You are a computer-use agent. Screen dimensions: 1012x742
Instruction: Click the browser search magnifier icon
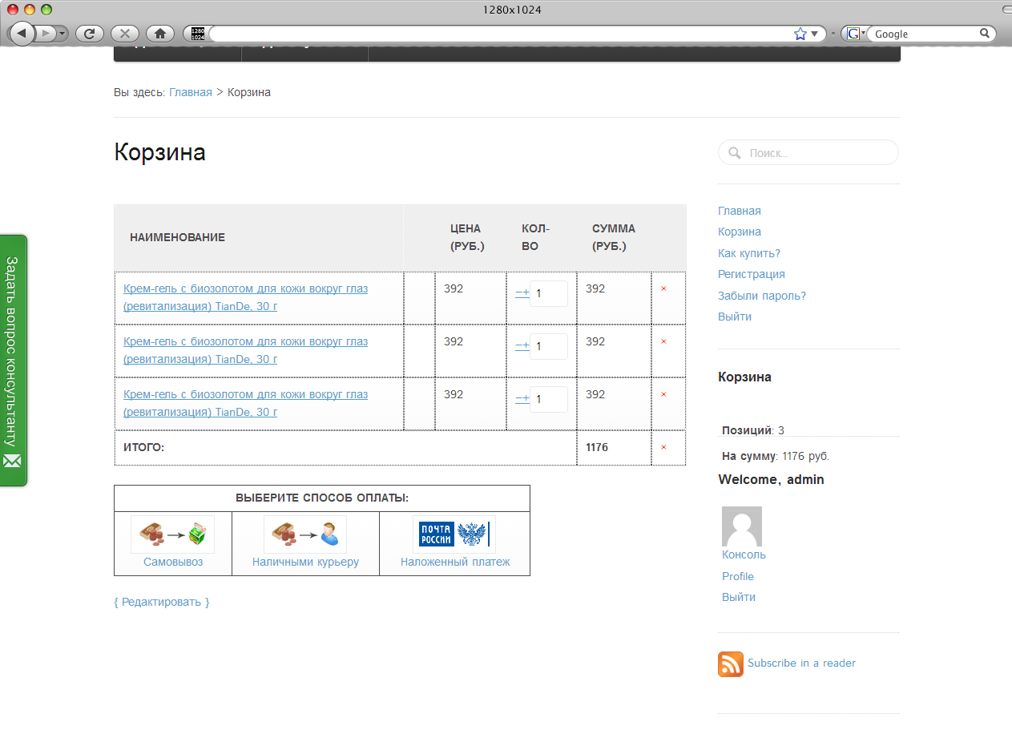[x=985, y=34]
